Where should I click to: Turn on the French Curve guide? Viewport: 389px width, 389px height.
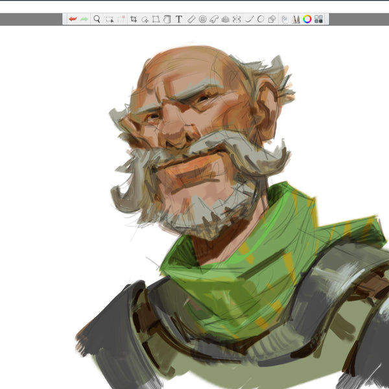coord(214,19)
